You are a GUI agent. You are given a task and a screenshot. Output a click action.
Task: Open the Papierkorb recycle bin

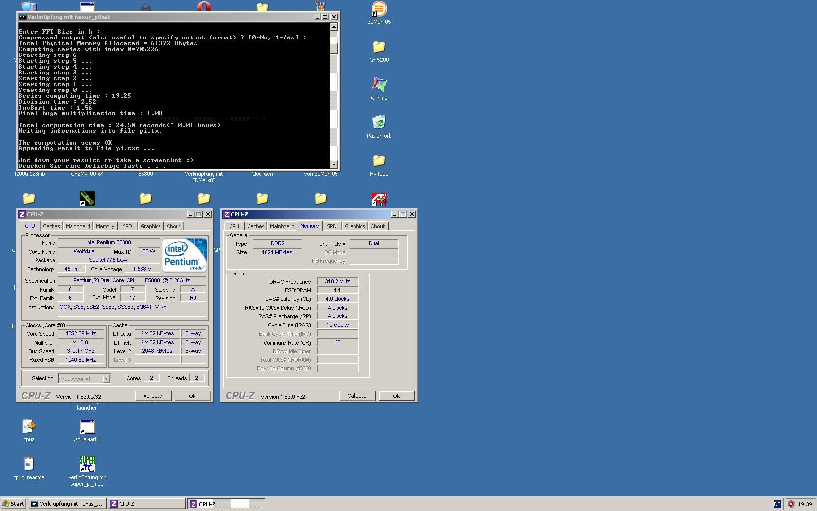pyautogui.click(x=379, y=123)
